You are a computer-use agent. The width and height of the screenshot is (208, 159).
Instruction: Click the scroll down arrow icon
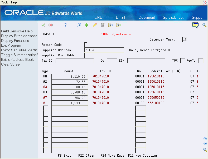[x=205, y=143]
